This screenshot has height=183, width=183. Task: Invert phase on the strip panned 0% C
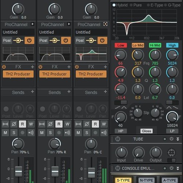87,124
